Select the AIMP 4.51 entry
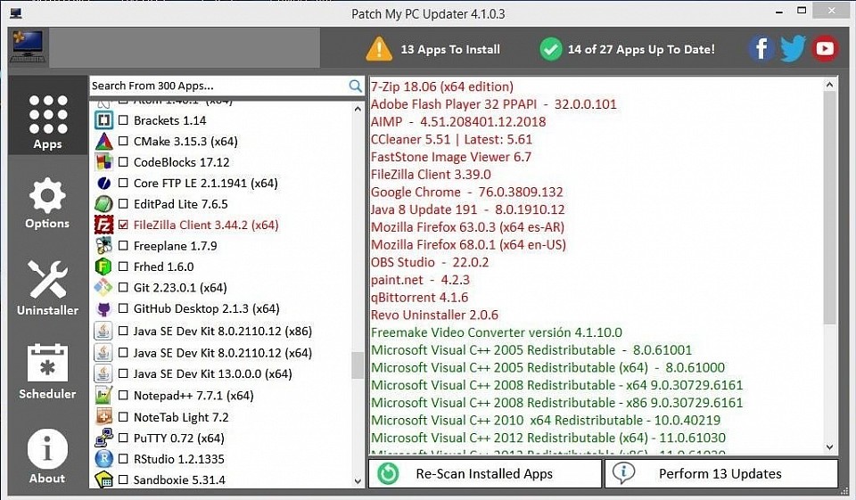The image size is (856, 500). pyautogui.click(x=458, y=122)
